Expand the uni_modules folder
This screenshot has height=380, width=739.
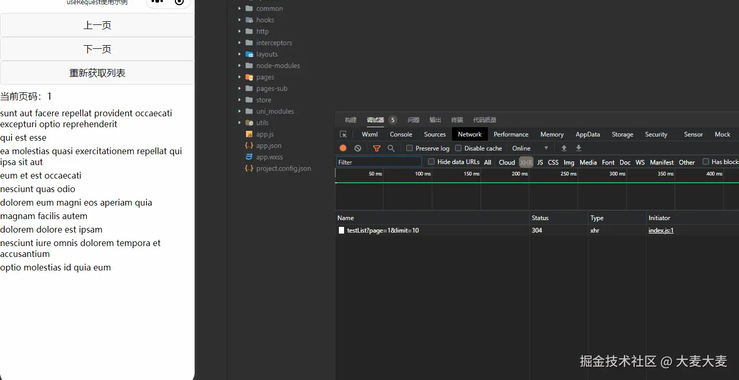click(240, 111)
